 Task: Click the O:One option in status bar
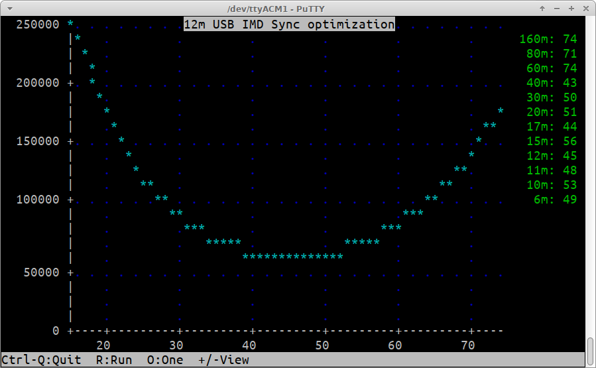pyautogui.click(x=164, y=360)
